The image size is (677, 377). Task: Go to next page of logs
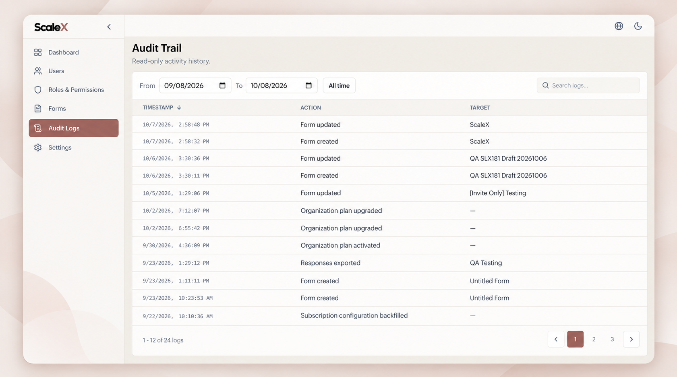click(x=631, y=339)
